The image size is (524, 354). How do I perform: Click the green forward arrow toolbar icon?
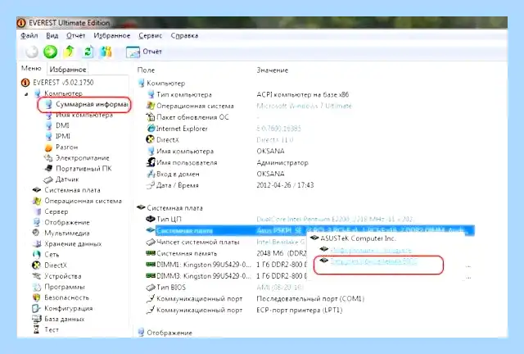click(50, 52)
